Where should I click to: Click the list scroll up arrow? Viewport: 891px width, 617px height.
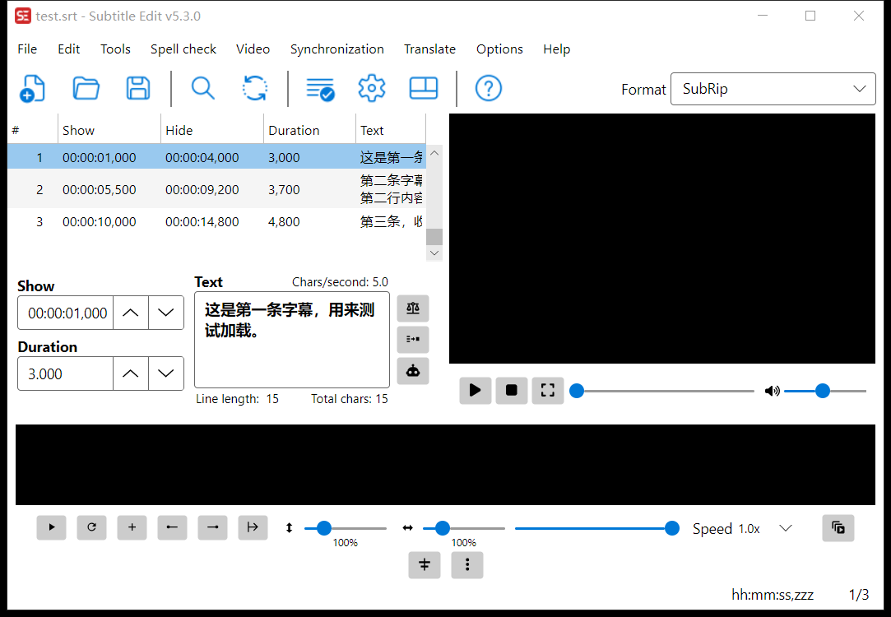pos(434,153)
